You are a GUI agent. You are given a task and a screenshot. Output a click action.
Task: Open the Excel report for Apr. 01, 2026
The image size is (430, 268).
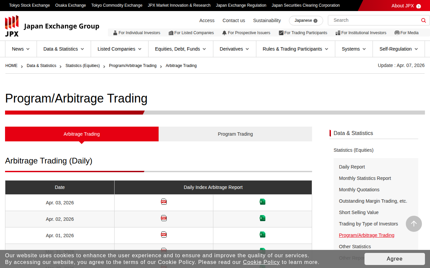point(262,234)
